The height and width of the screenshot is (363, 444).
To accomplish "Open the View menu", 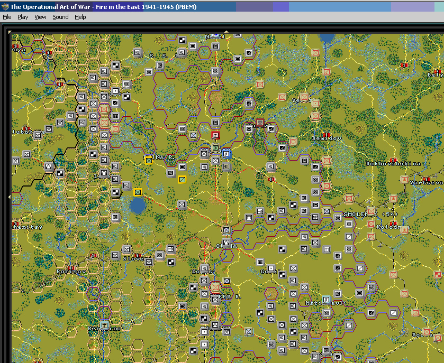I will point(40,17).
